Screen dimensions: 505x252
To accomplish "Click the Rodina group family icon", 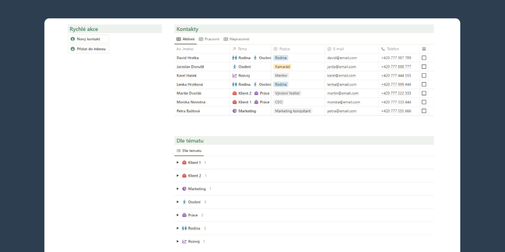I will [184, 228].
